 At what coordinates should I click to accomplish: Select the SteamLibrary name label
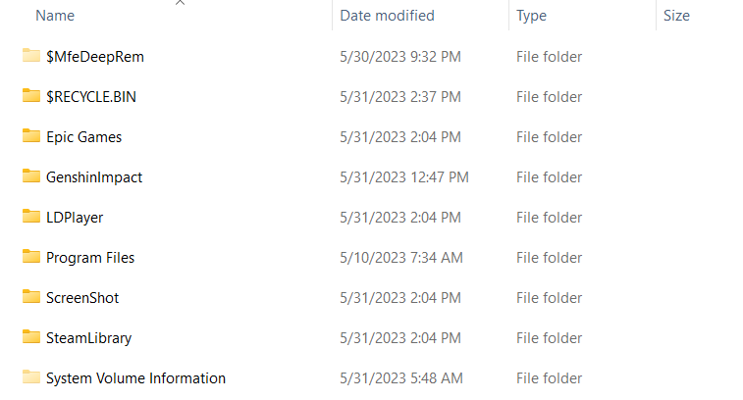pos(89,338)
